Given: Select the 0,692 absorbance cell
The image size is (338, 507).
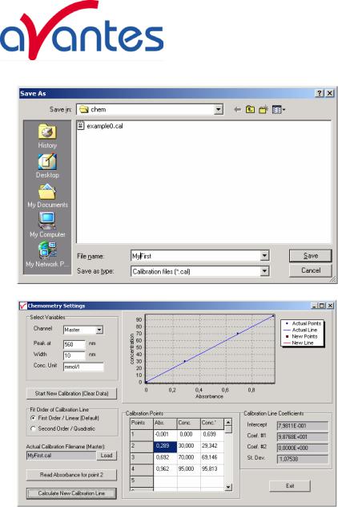Looking at the screenshot, I should click(165, 458).
